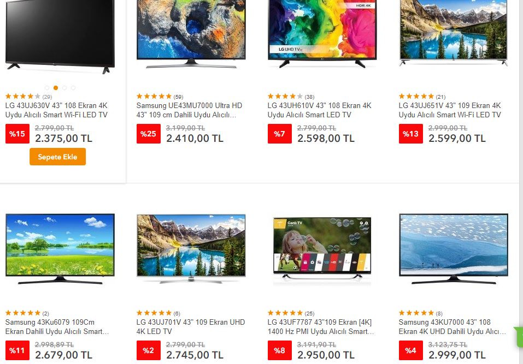The height and width of the screenshot is (364, 523).
Task: Select the first image carousel dot
Action: pyautogui.click(x=47, y=88)
